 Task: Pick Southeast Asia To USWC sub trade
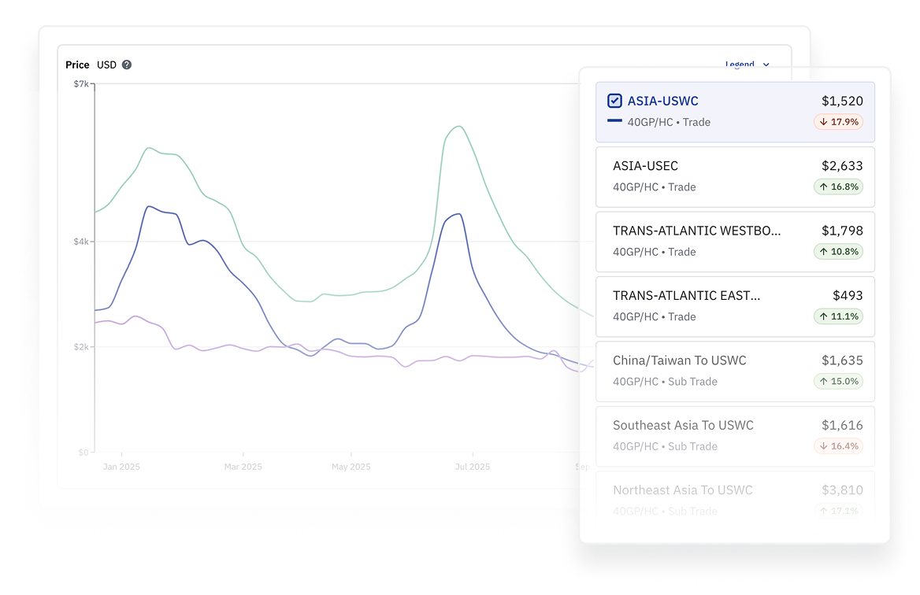click(x=734, y=435)
